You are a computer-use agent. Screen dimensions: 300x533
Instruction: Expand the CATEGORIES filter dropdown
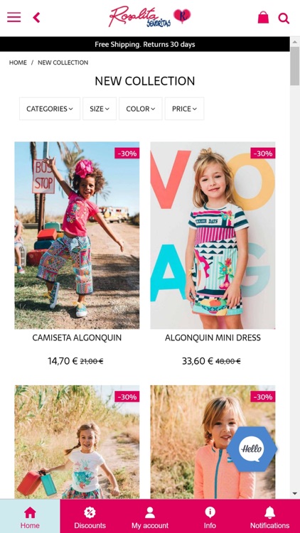pyautogui.click(x=50, y=109)
